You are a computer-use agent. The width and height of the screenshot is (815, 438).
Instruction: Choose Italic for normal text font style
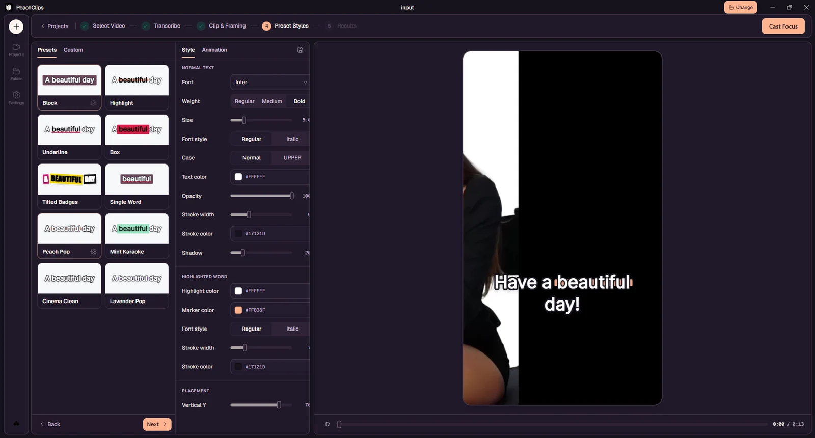pyautogui.click(x=292, y=139)
